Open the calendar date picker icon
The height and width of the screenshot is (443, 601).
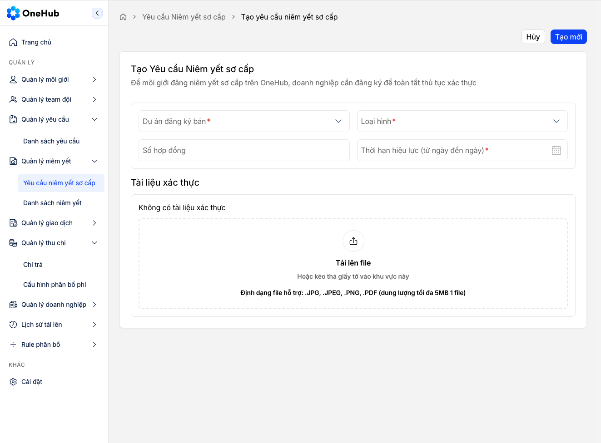click(x=556, y=150)
